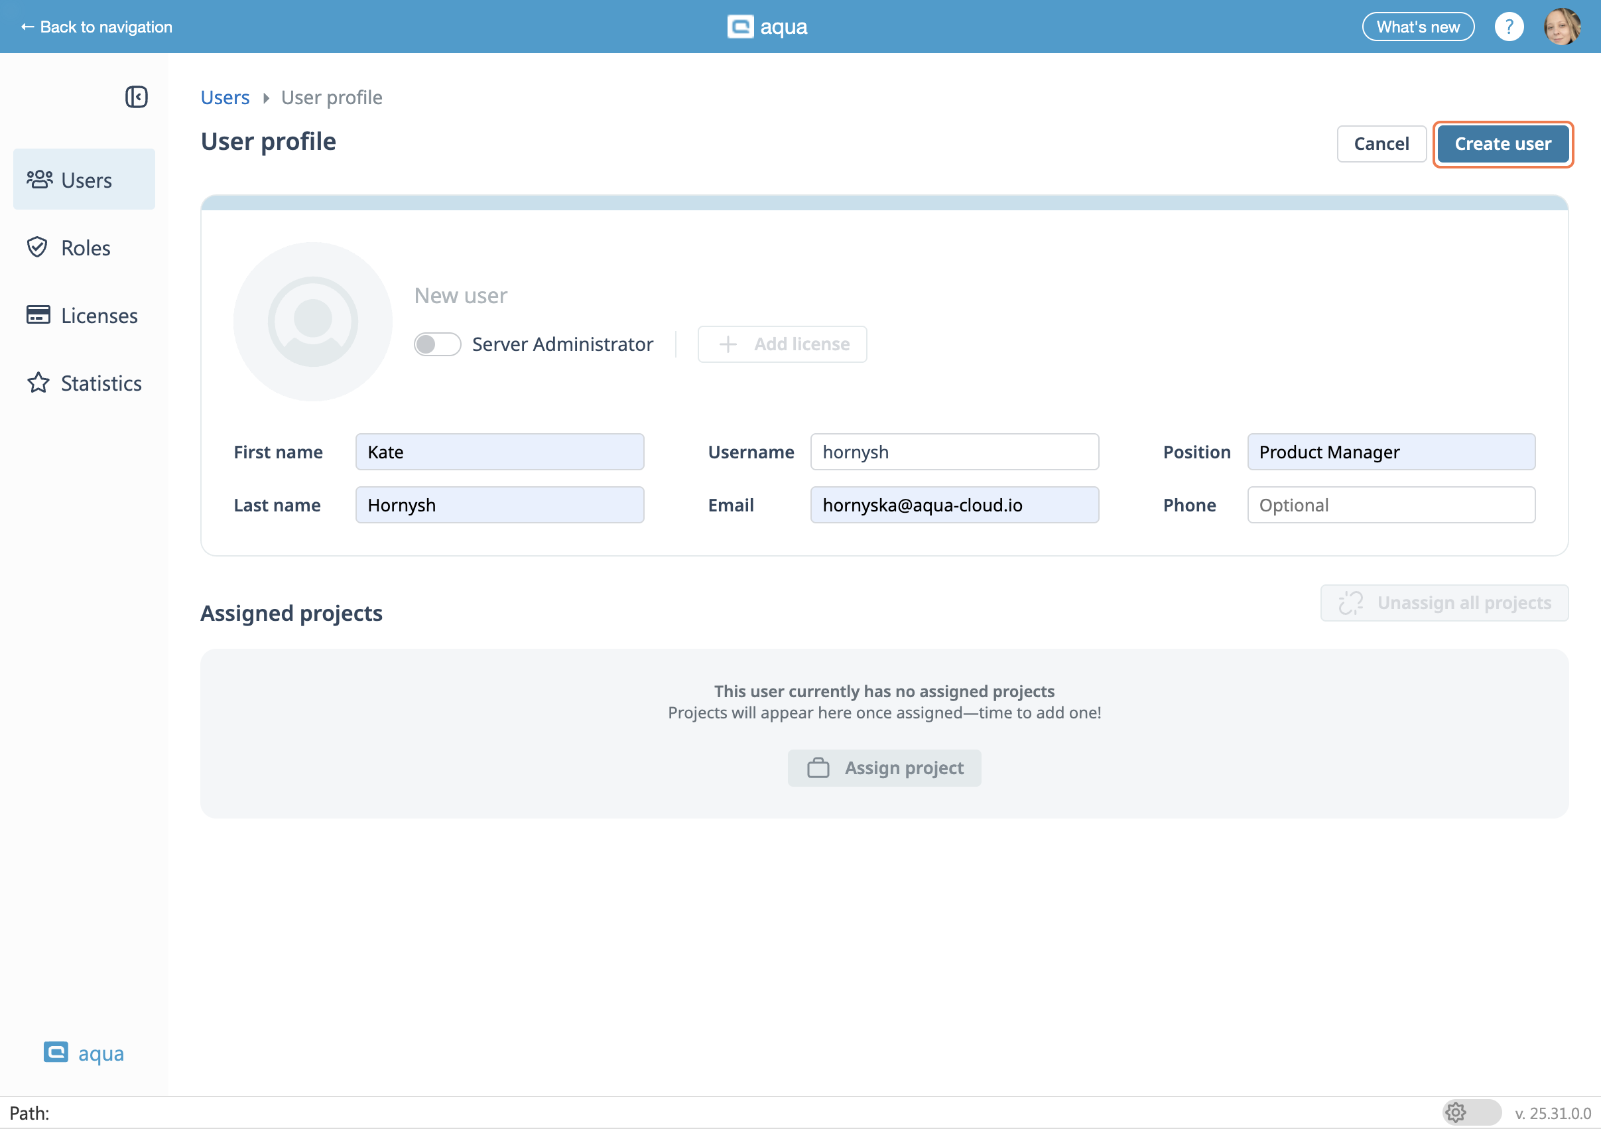Open Users section in sidebar

pyautogui.click(x=84, y=180)
